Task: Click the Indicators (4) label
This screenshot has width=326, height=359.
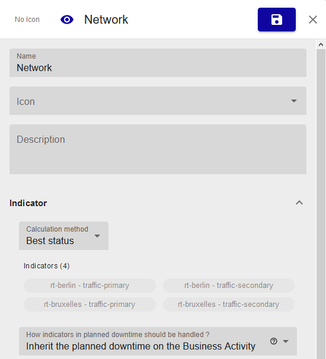Action: [46, 266]
